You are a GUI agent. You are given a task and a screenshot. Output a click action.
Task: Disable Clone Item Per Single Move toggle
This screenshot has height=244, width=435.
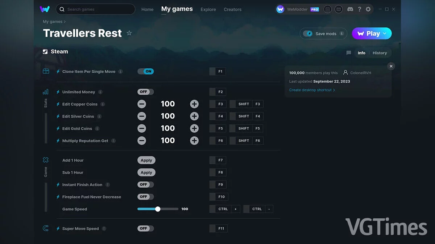pos(146,71)
